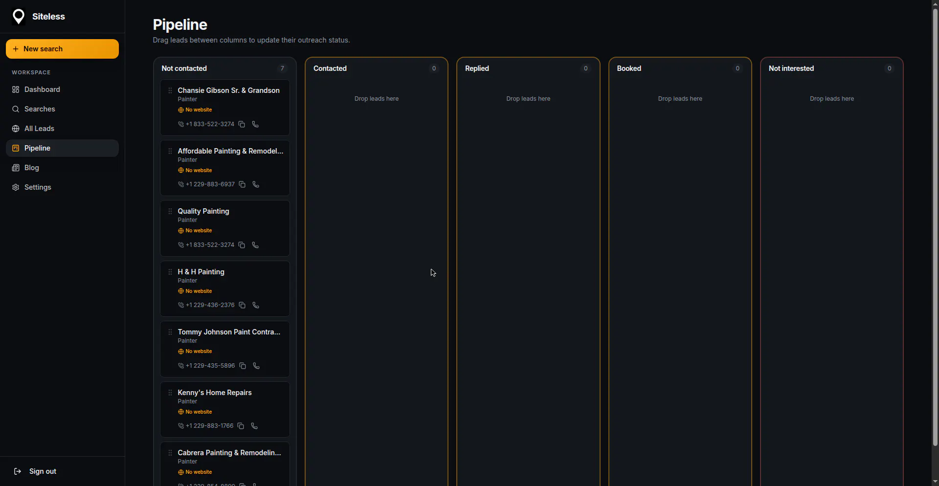Viewport: 939px width, 486px height.
Task: Grab drag handle on Tommy Johnson card
Action: 170,332
